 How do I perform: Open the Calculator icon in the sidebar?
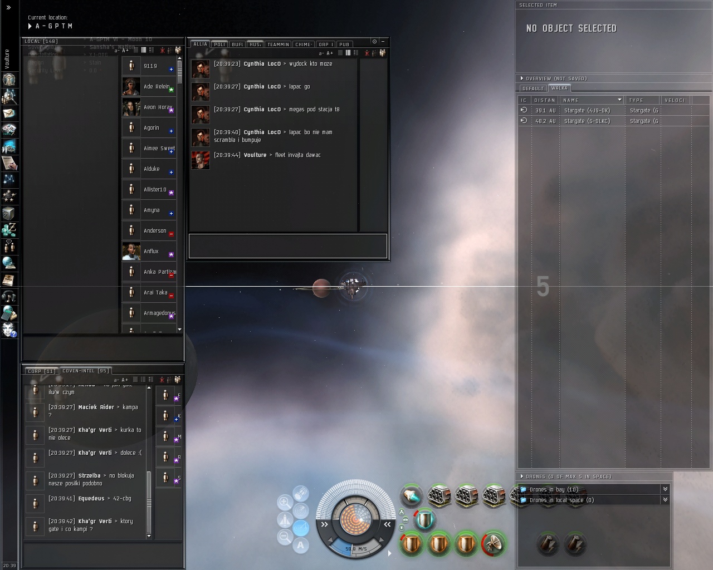[8, 313]
